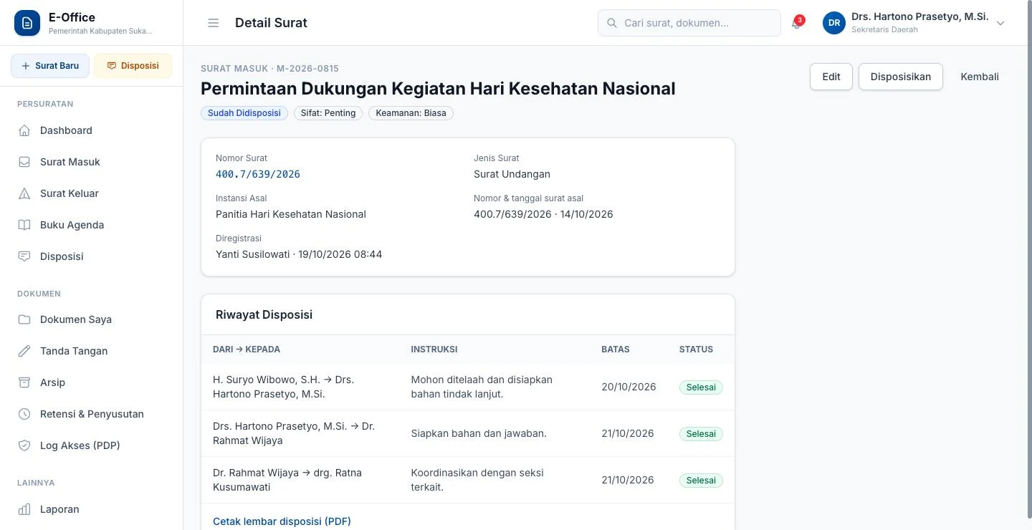Screen dimensions: 1032x530
Task: Open the Buku Agenda menu item
Action: [91, 225]
